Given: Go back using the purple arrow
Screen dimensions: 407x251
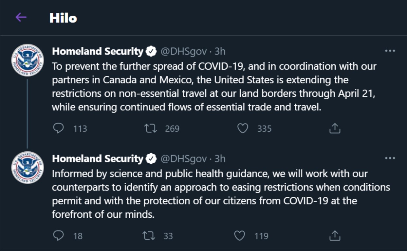Looking at the screenshot, I should click(x=21, y=18).
